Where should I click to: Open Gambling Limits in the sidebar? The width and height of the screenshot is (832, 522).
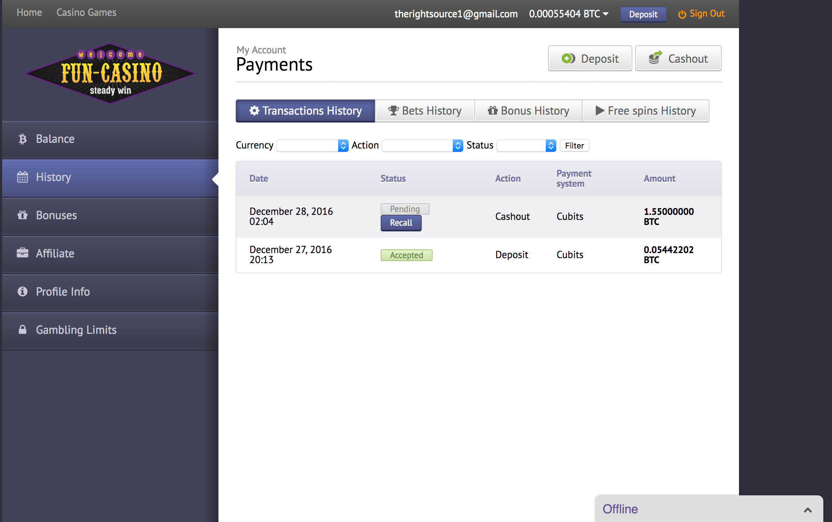coord(110,331)
